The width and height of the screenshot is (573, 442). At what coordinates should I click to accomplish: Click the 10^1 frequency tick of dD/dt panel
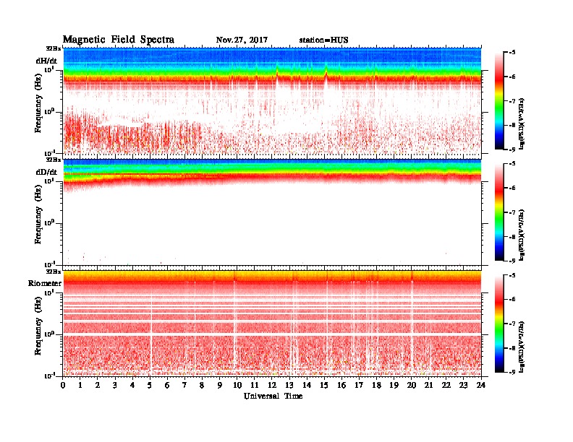pyautogui.click(x=49, y=181)
